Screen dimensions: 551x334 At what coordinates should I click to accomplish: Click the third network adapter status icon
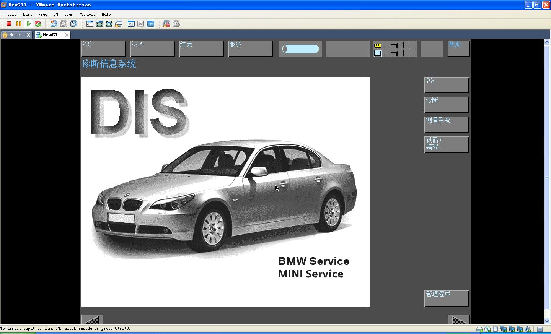click(x=520, y=329)
